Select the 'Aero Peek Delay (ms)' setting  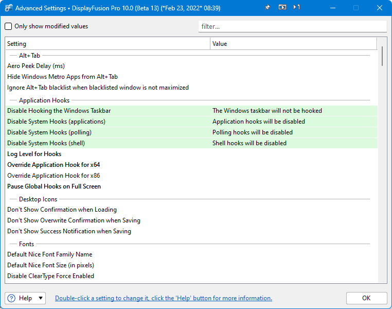[36, 66]
